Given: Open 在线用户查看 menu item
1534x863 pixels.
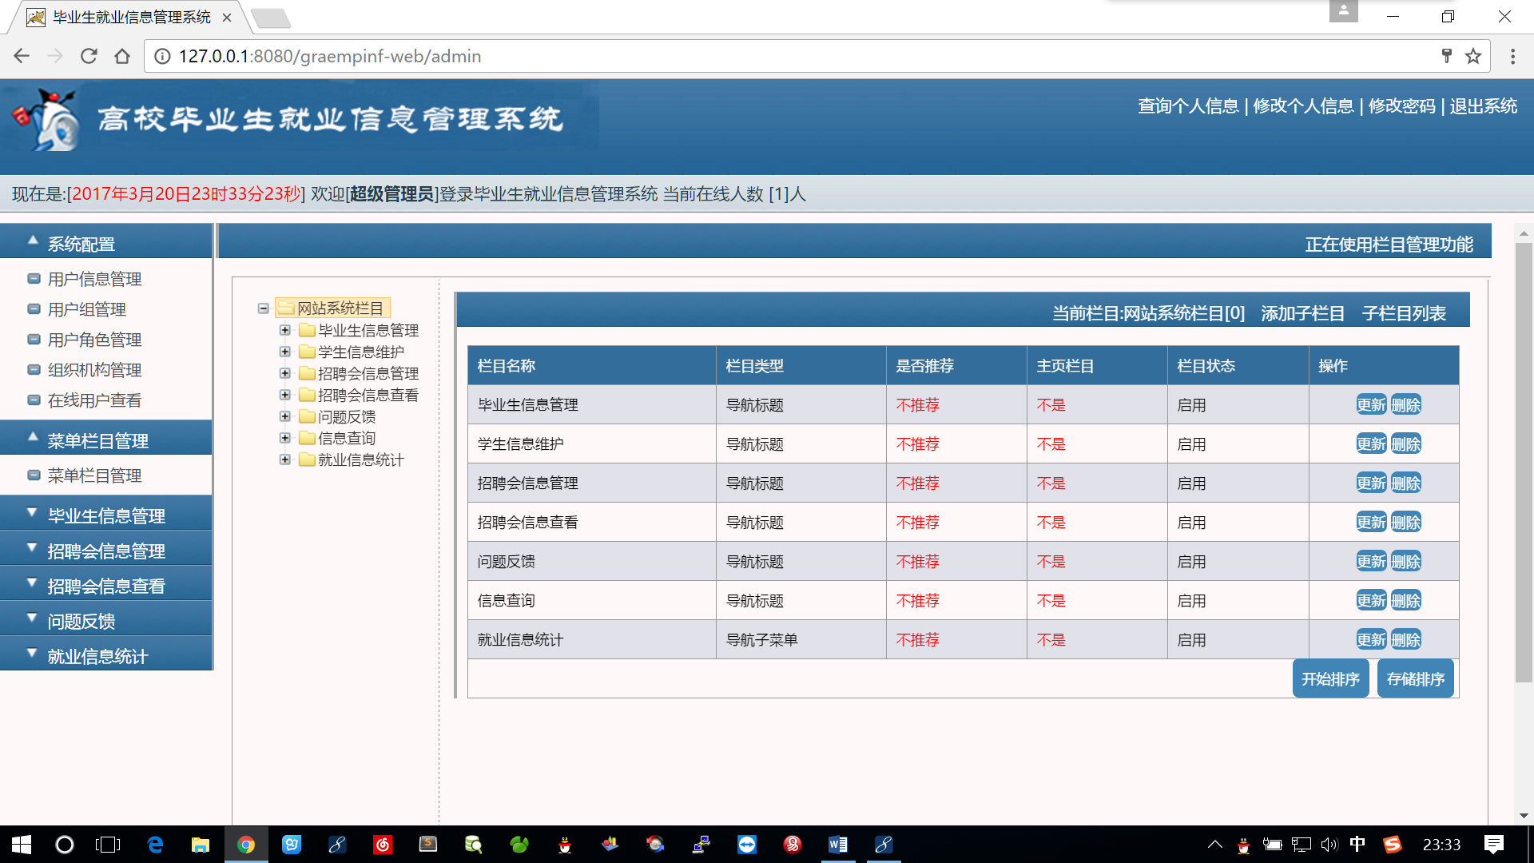Looking at the screenshot, I should coord(94,400).
